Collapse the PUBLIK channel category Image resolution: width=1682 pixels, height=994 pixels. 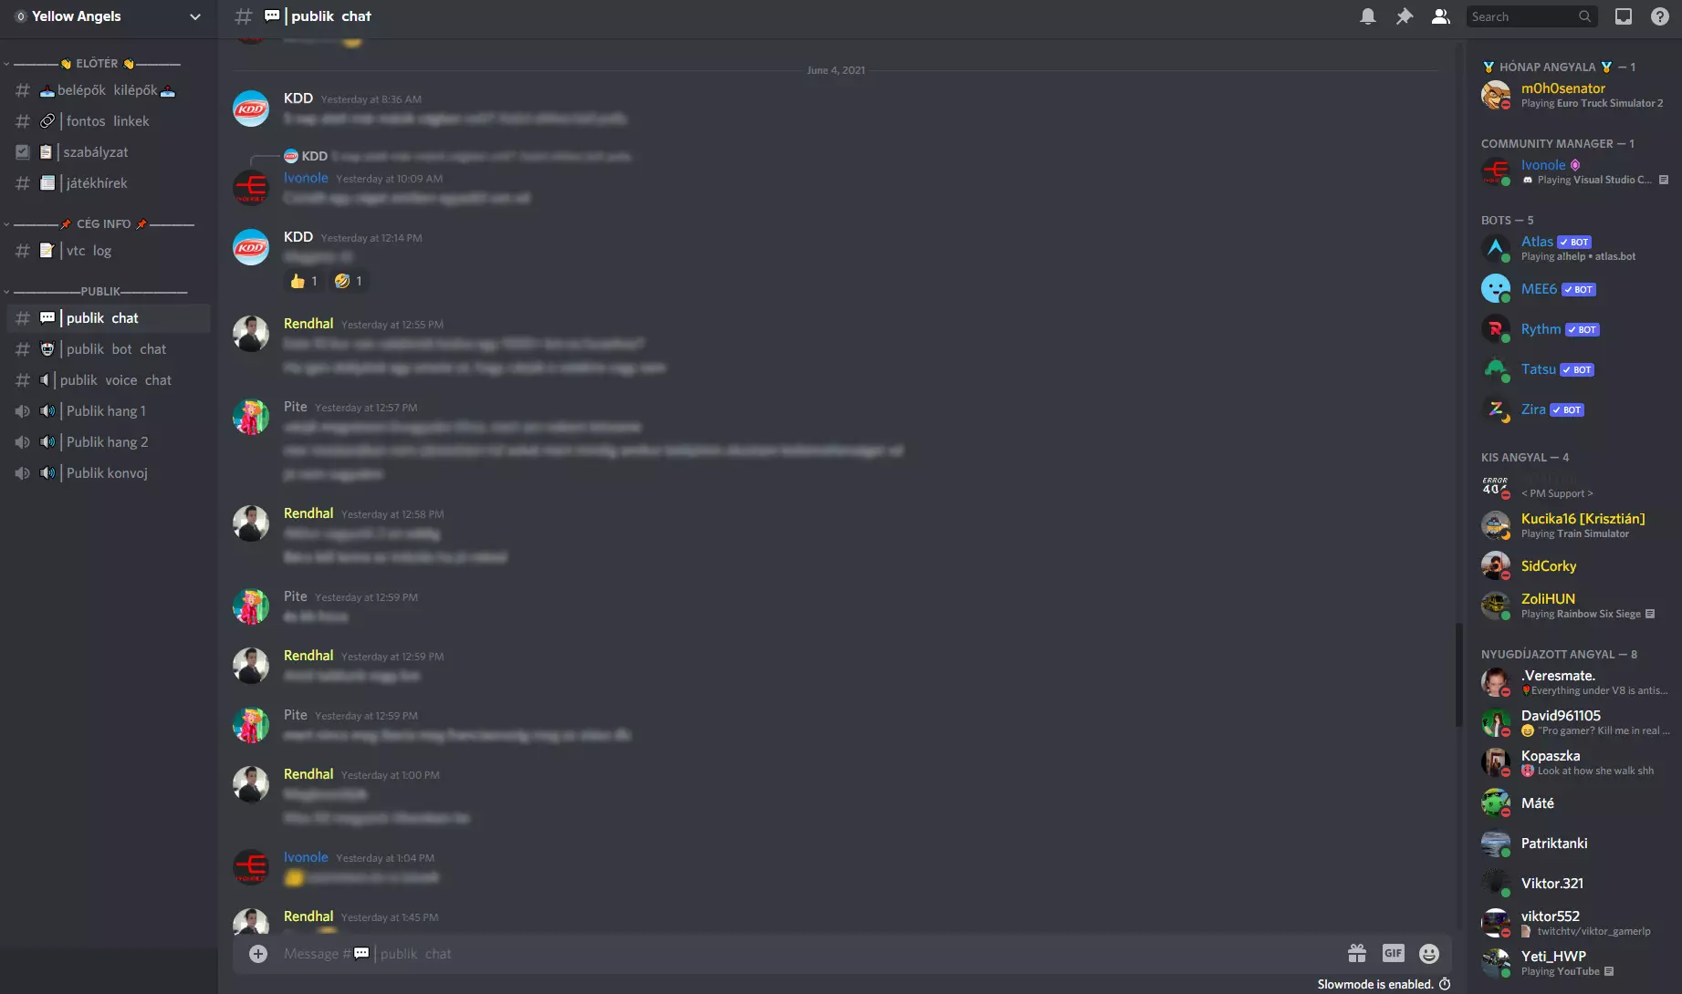[97, 292]
